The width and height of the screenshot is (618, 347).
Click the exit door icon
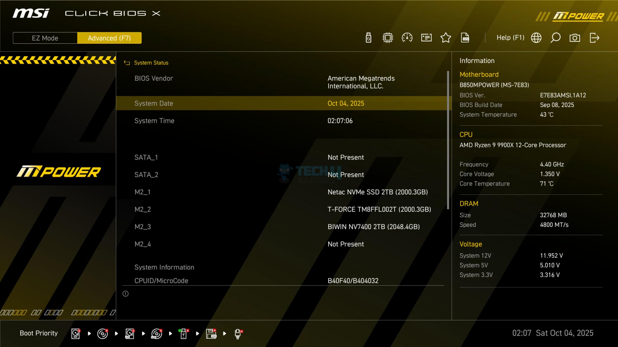pos(594,38)
